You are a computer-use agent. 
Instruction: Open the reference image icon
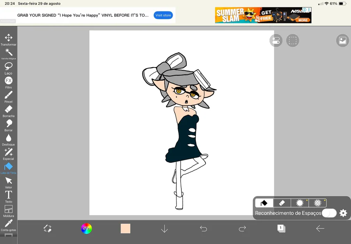342,41
